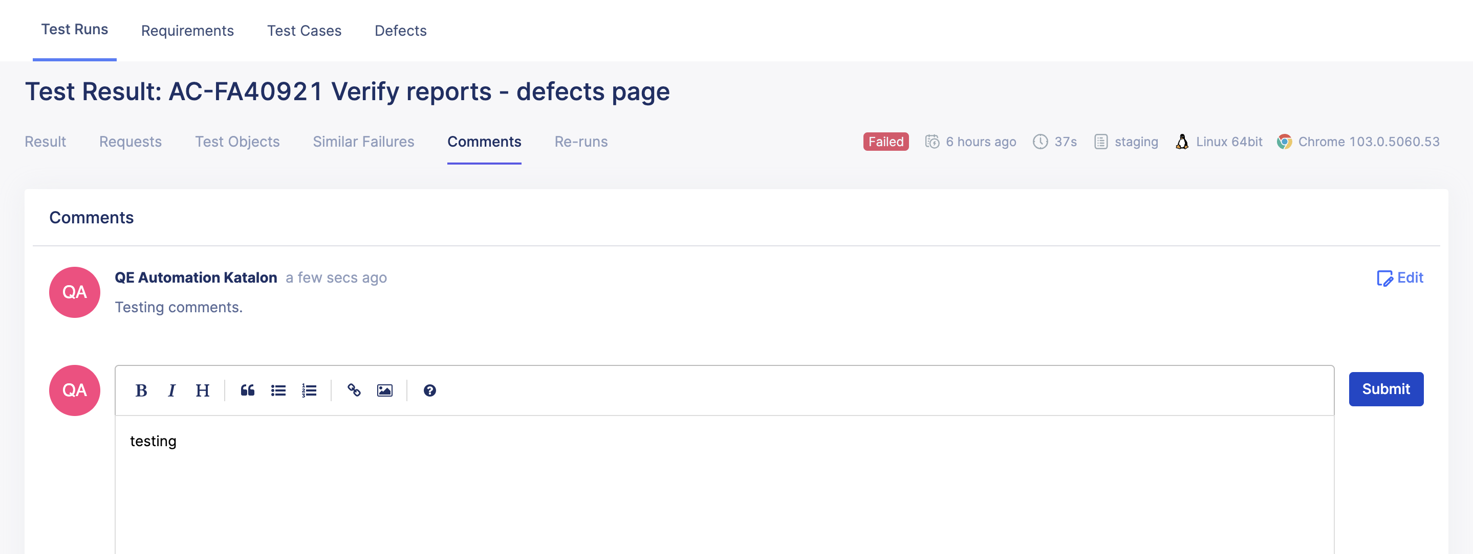Open the Re-runs tab

(580, 142)
